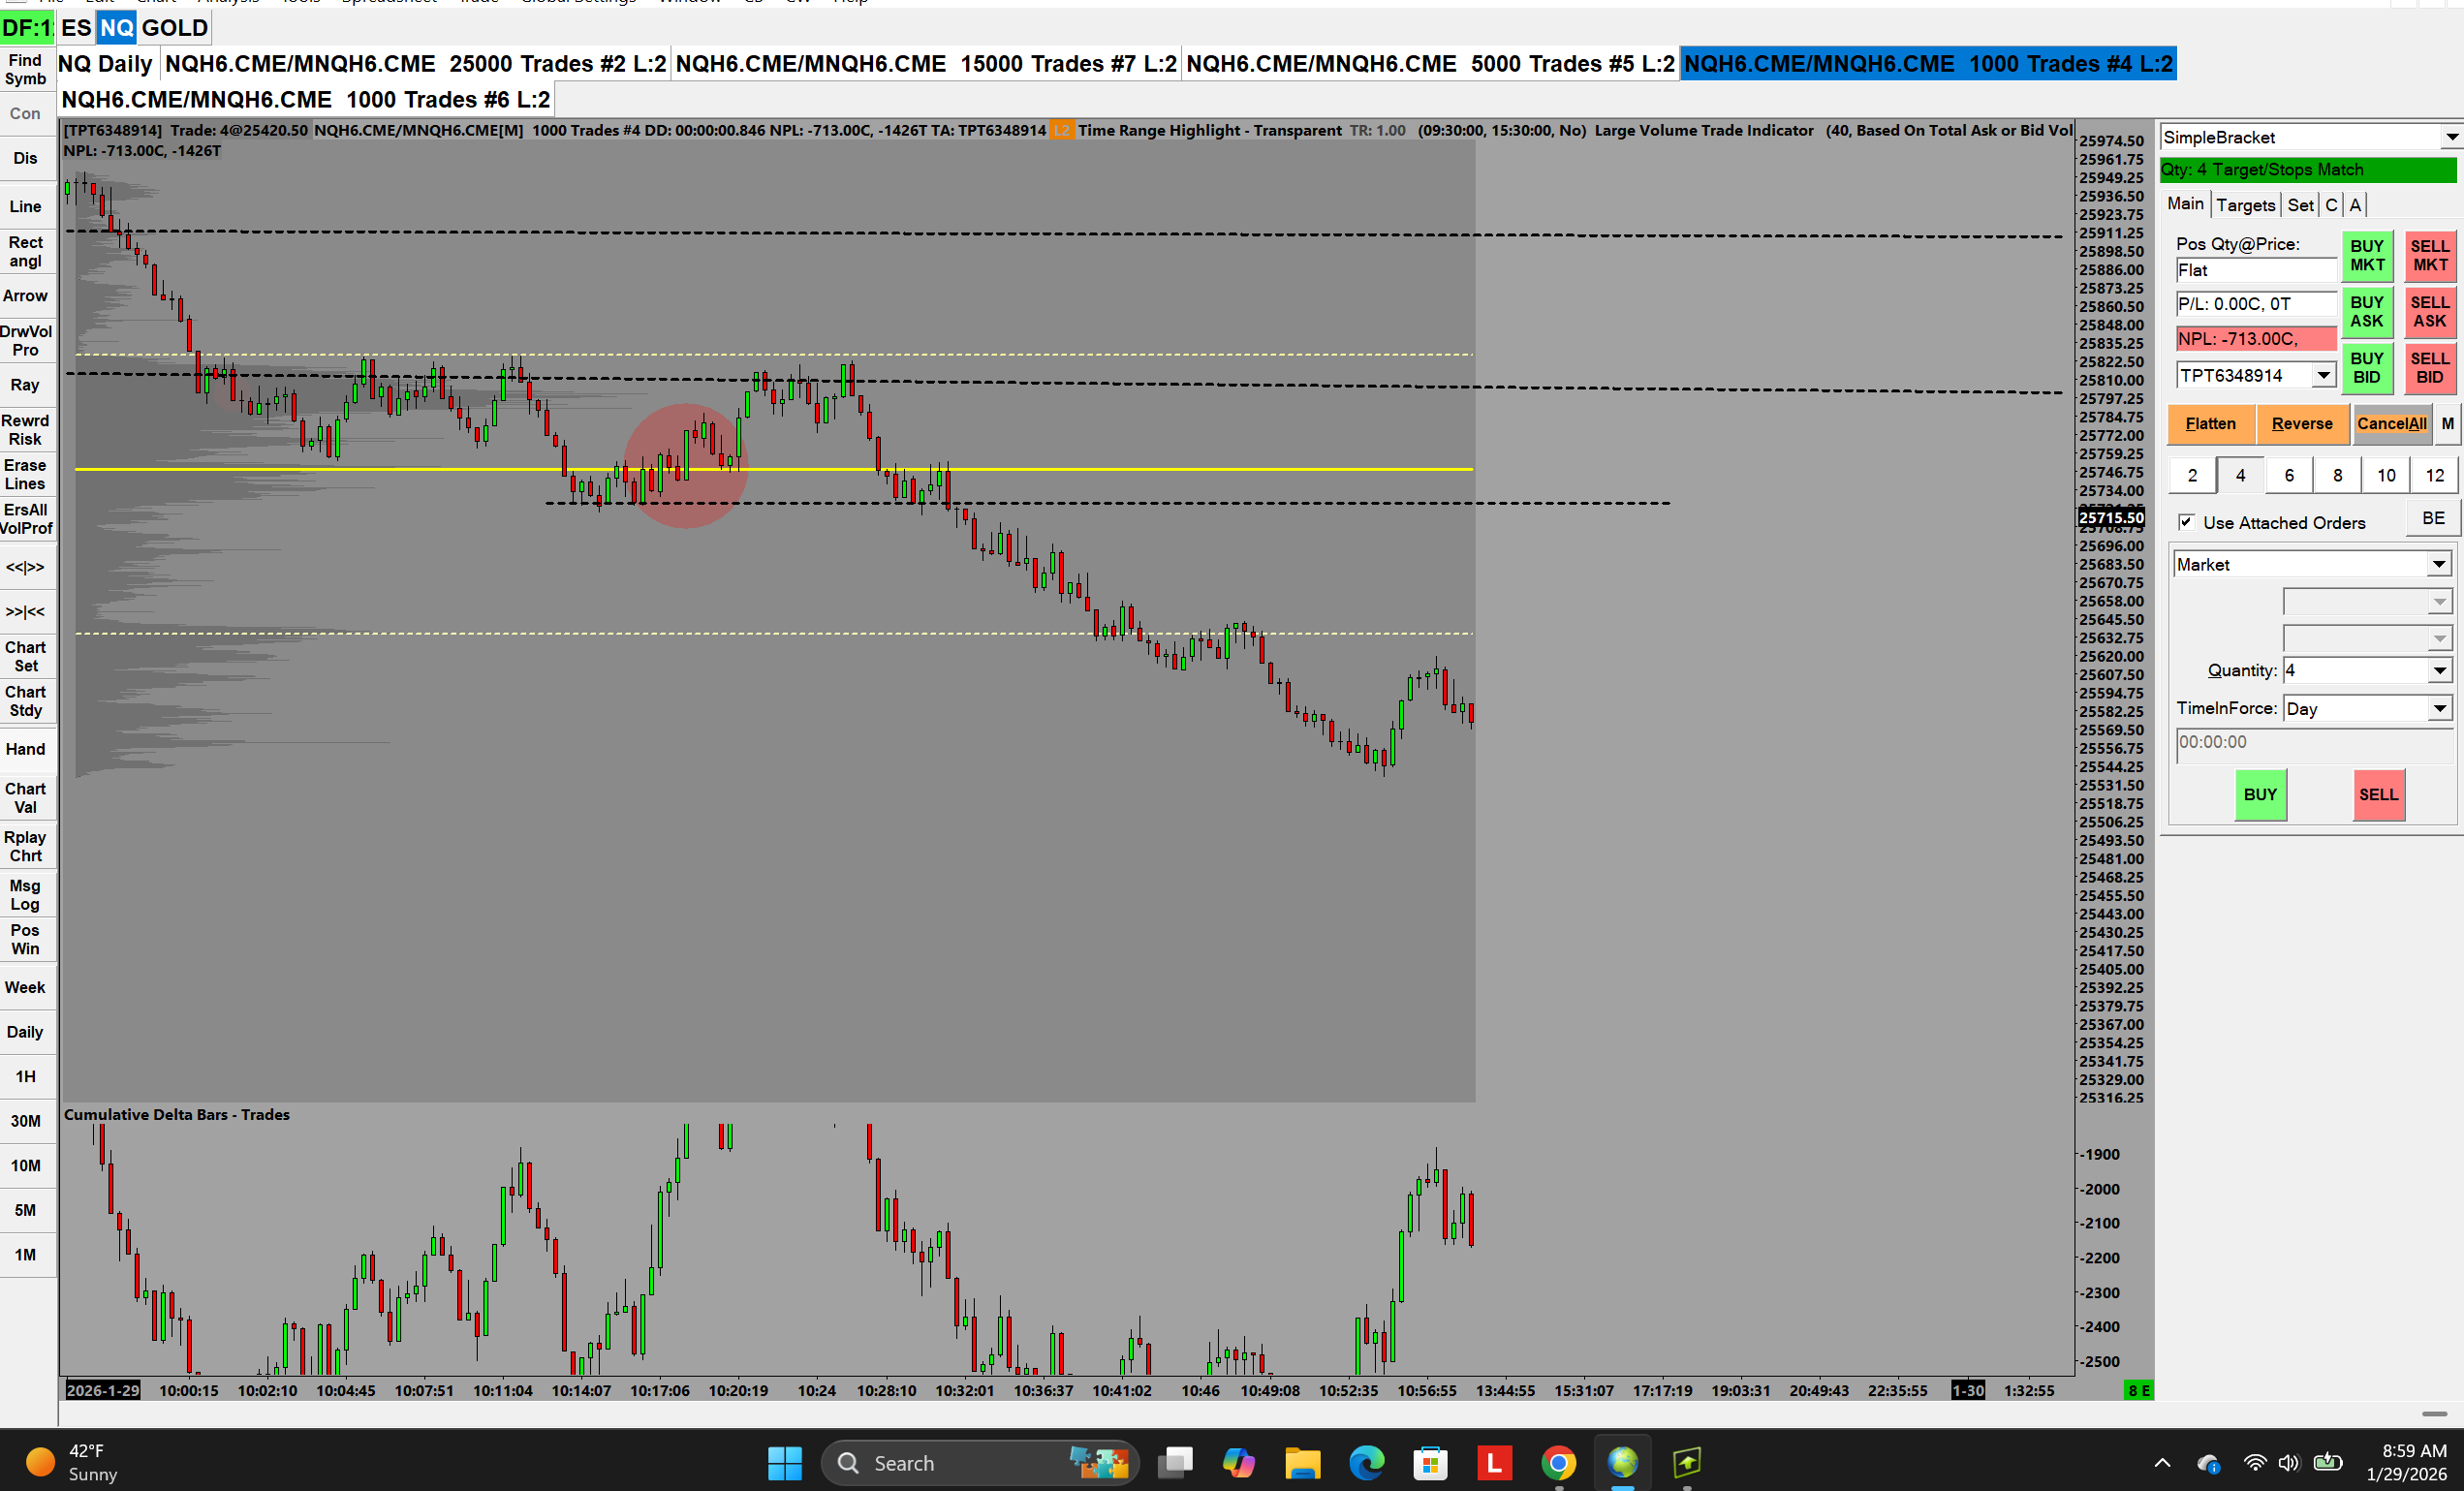
Task: Activate the Hand tool
Action: (27, 749)
